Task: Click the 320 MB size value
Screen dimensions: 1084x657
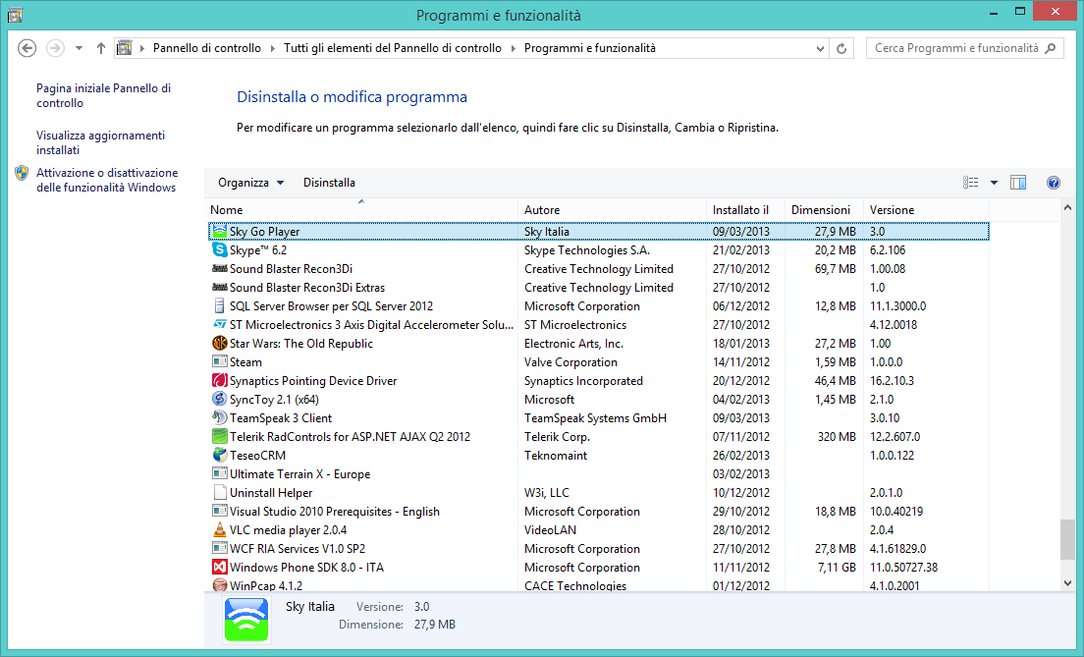Action: point(837,437)
